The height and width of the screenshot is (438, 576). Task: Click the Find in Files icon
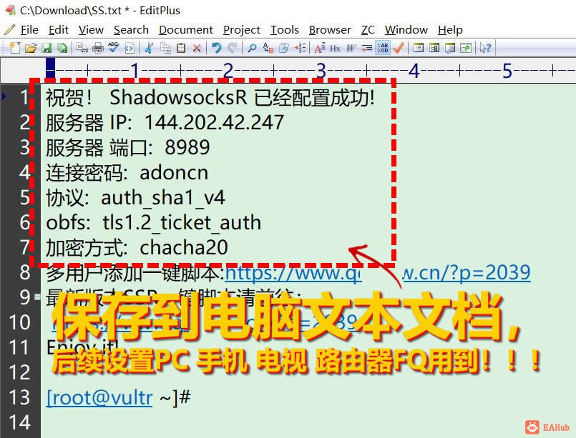coord(284,48)
